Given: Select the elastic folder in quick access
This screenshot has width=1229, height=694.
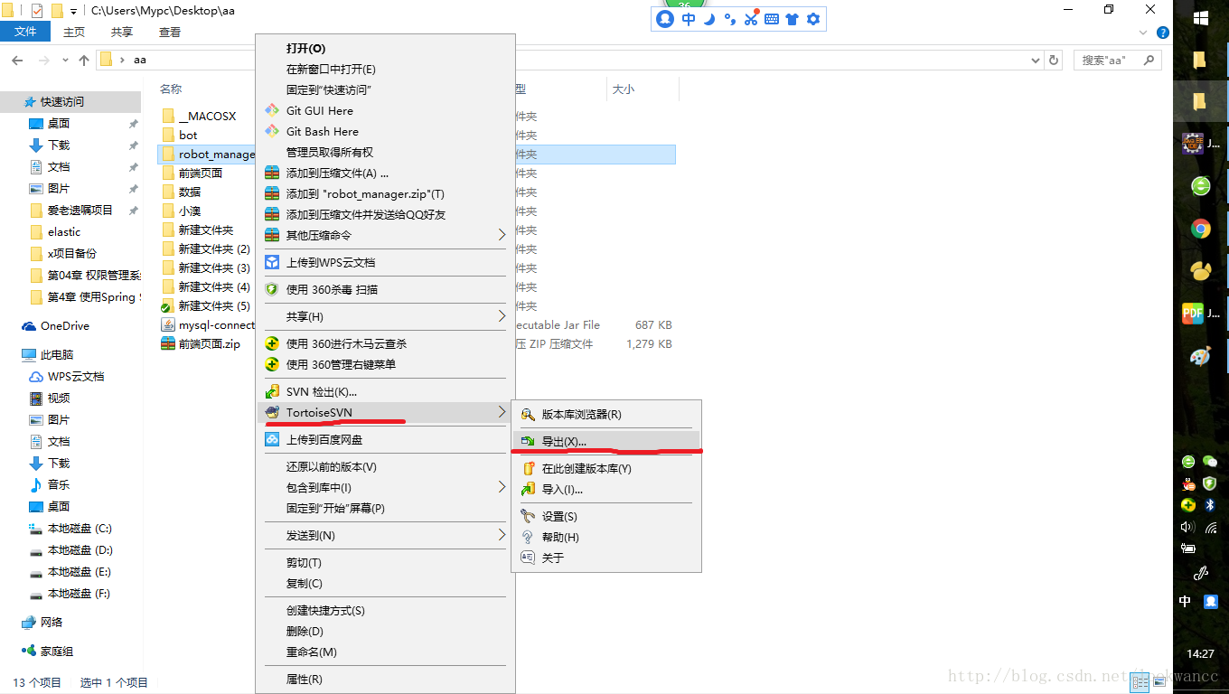Looking at the screenshot, I should coord(54,231).
